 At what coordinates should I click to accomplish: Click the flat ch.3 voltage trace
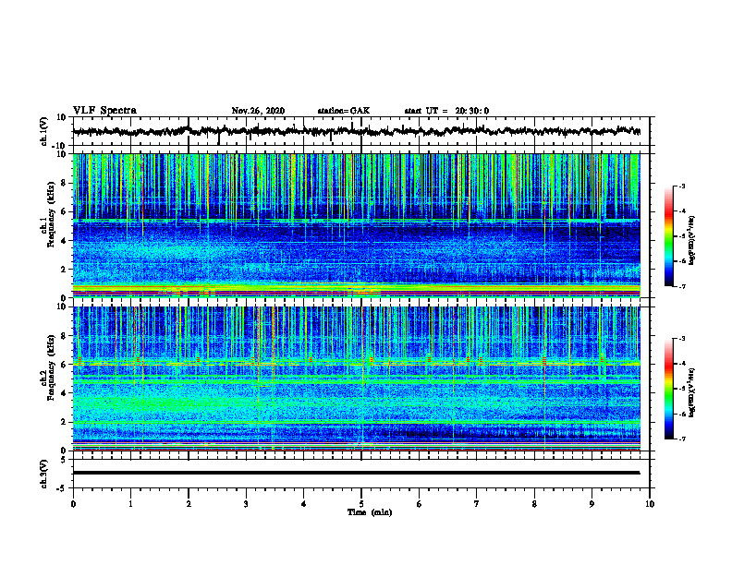(356, 473)
